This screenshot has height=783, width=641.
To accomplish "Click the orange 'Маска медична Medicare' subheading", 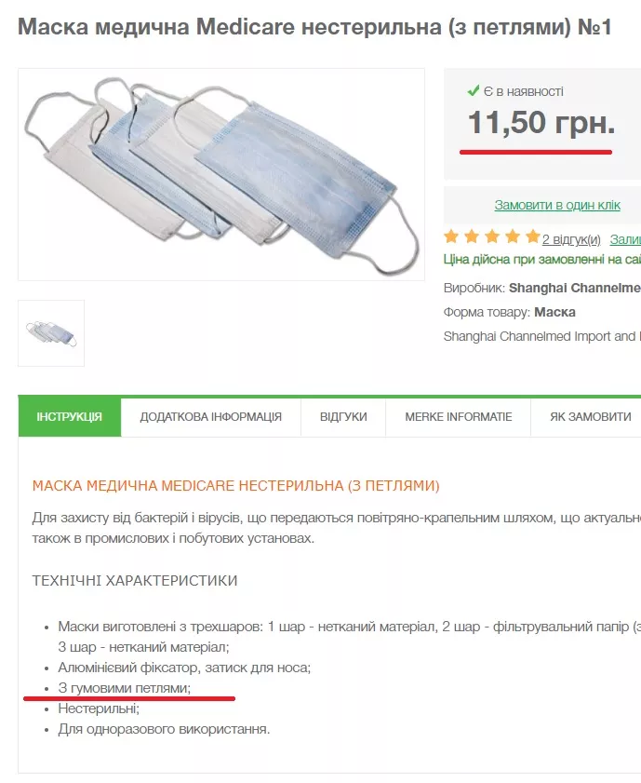I will [x=235, y=486].
